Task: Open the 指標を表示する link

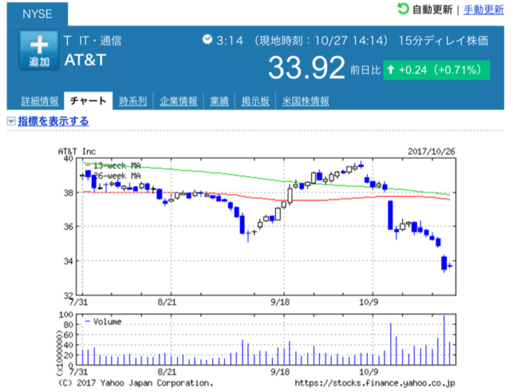Action: pyautogui.click(x=53, y=121)
